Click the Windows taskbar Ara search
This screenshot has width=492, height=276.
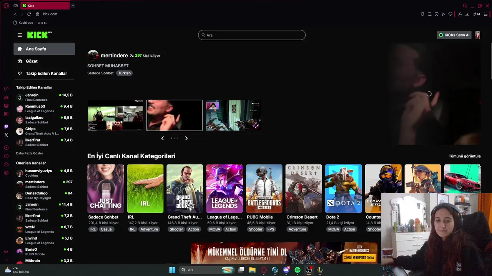(x=208, y=270)
